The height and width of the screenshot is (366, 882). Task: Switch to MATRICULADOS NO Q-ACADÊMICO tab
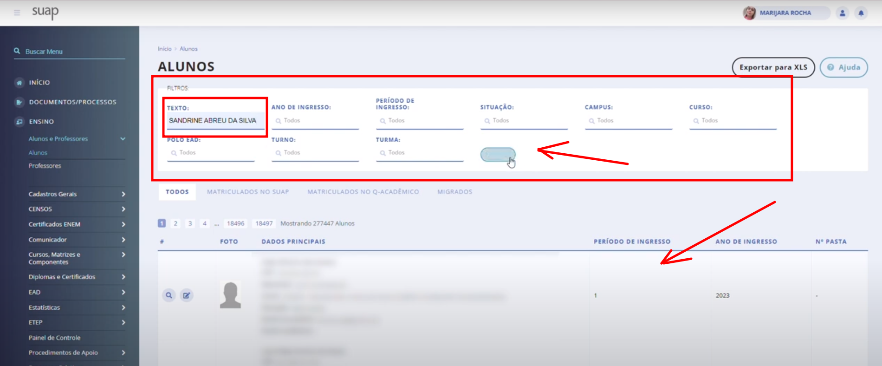point(363,192)
